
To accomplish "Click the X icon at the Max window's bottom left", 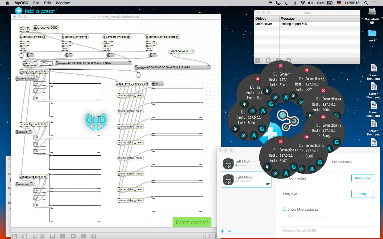I will [257, 61].
